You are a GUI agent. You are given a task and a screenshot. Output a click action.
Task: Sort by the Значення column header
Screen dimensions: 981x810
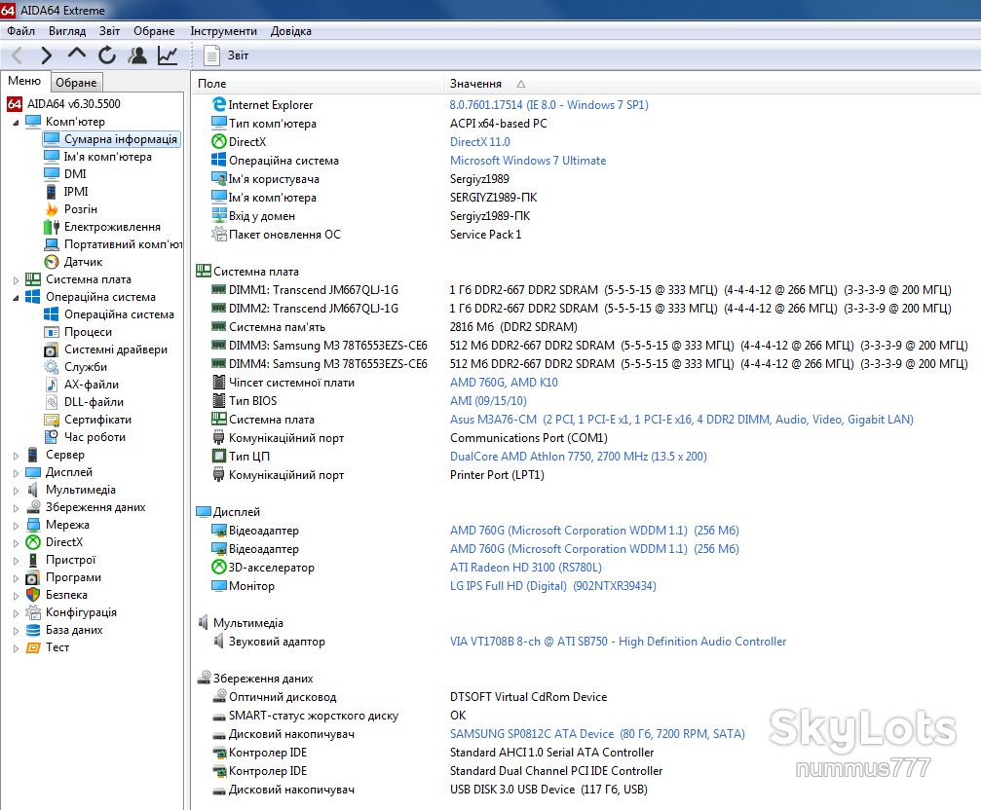[475, 84]
